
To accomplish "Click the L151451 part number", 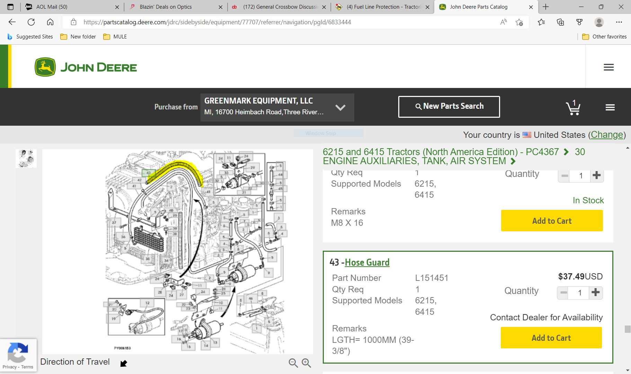I will point(432,278).
